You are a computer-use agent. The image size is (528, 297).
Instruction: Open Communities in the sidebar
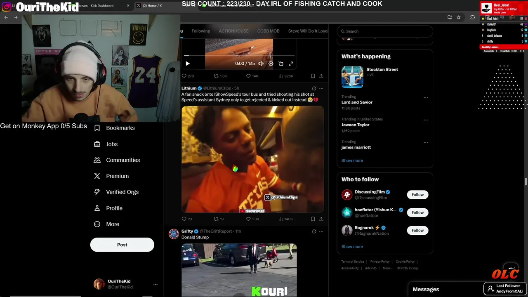117,160
